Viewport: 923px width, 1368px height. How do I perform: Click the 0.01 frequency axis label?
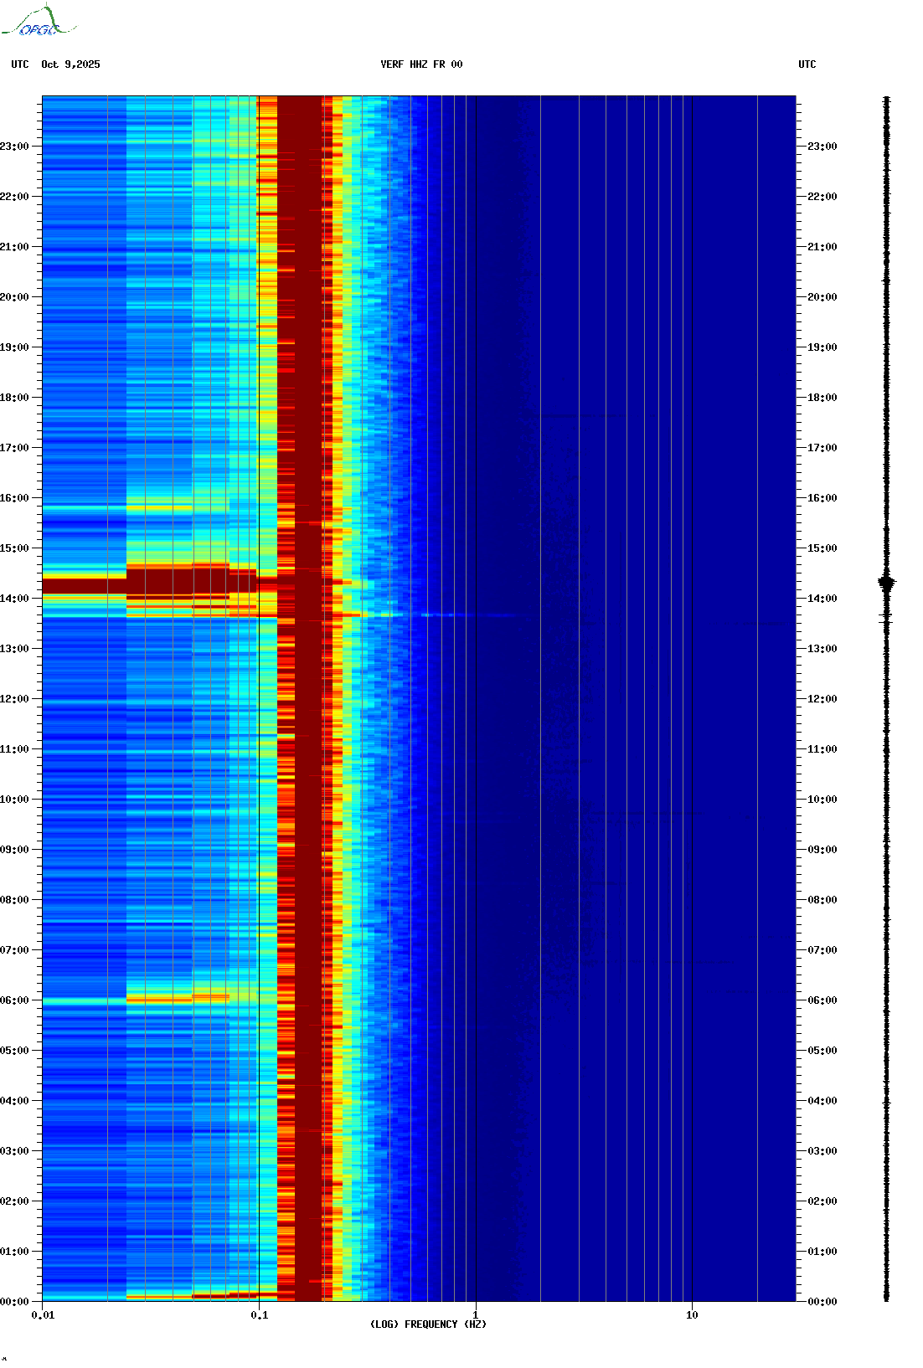(43, 1314)
